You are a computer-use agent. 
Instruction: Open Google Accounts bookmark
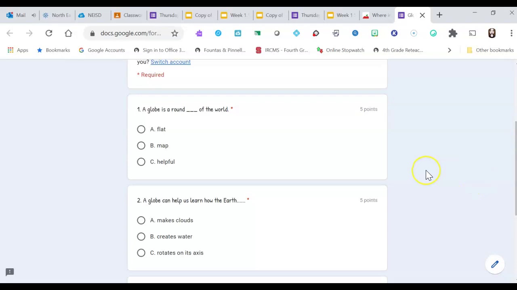pos(102,50)
